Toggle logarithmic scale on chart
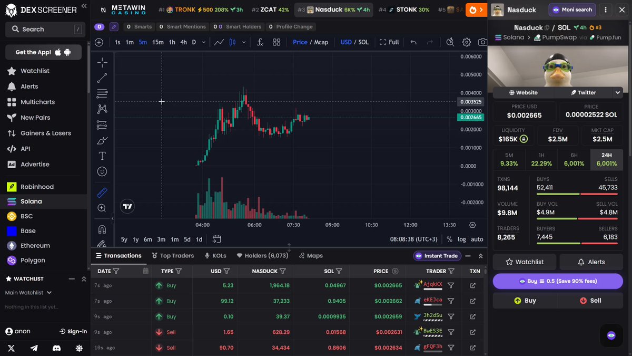 [462, 239]
